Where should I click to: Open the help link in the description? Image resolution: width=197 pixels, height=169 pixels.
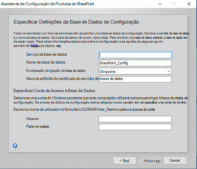click(x=34, y=45)
